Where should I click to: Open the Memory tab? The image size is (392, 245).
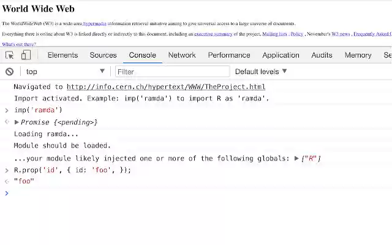click(x=358, y=55)
